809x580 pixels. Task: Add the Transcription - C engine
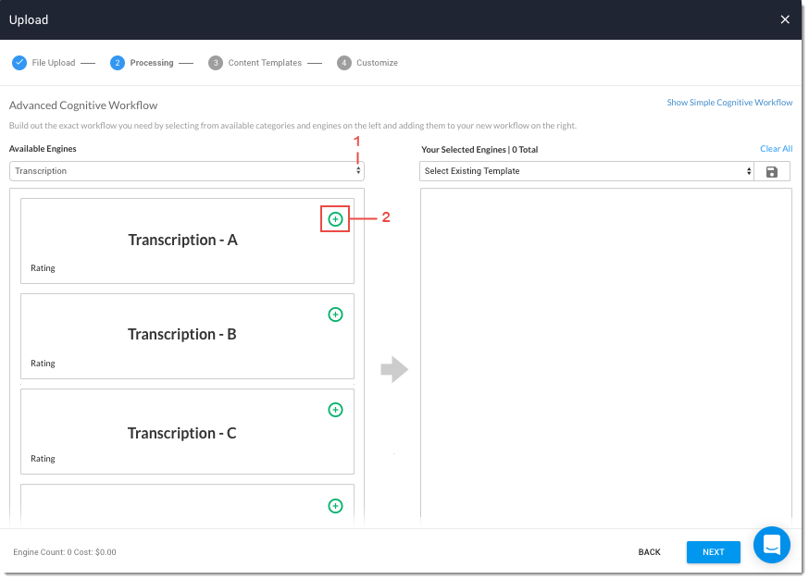point(335,410)
